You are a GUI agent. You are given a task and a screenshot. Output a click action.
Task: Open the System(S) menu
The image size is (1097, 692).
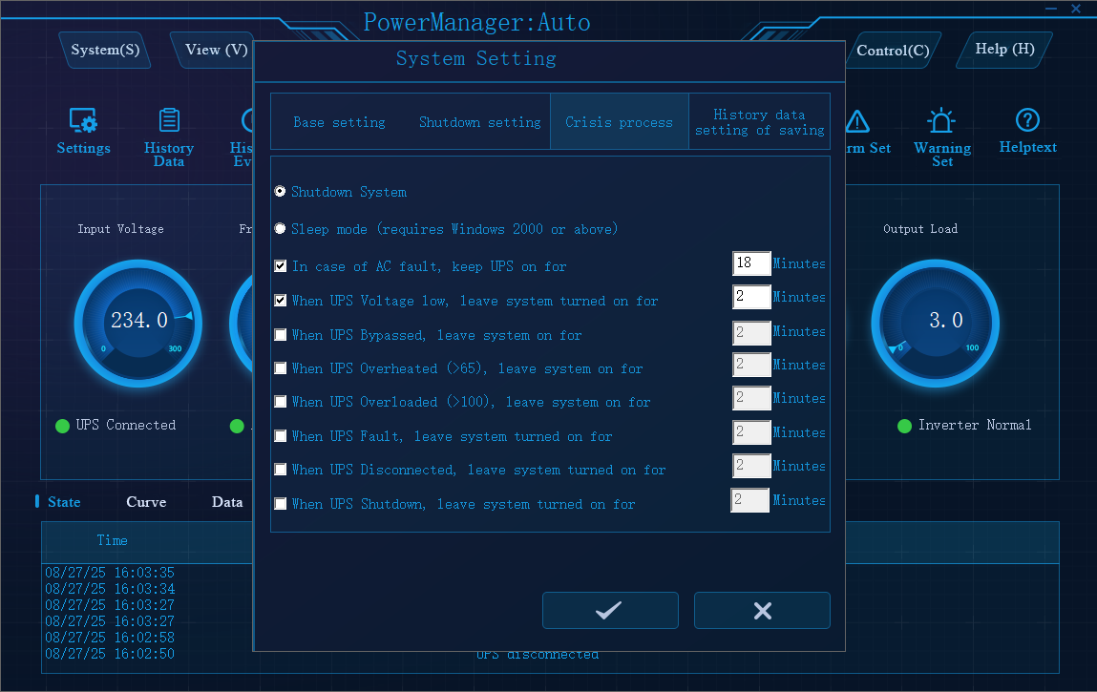[105, 50]
